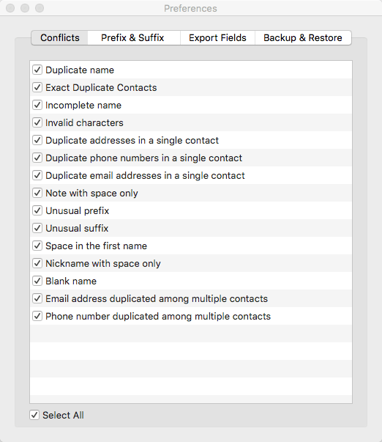Toggle Note with space only checkbox
This screenshot has width=382, height=442.
(x=37, y=193)
